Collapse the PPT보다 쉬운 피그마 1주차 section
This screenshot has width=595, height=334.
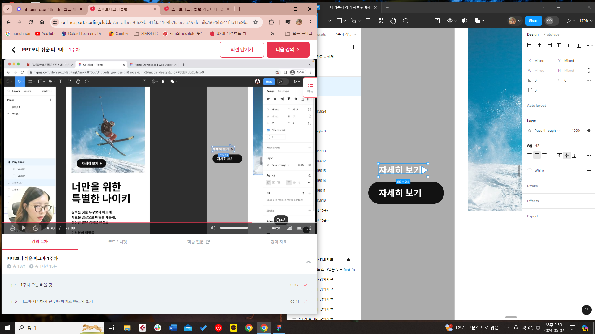(308, 262)
